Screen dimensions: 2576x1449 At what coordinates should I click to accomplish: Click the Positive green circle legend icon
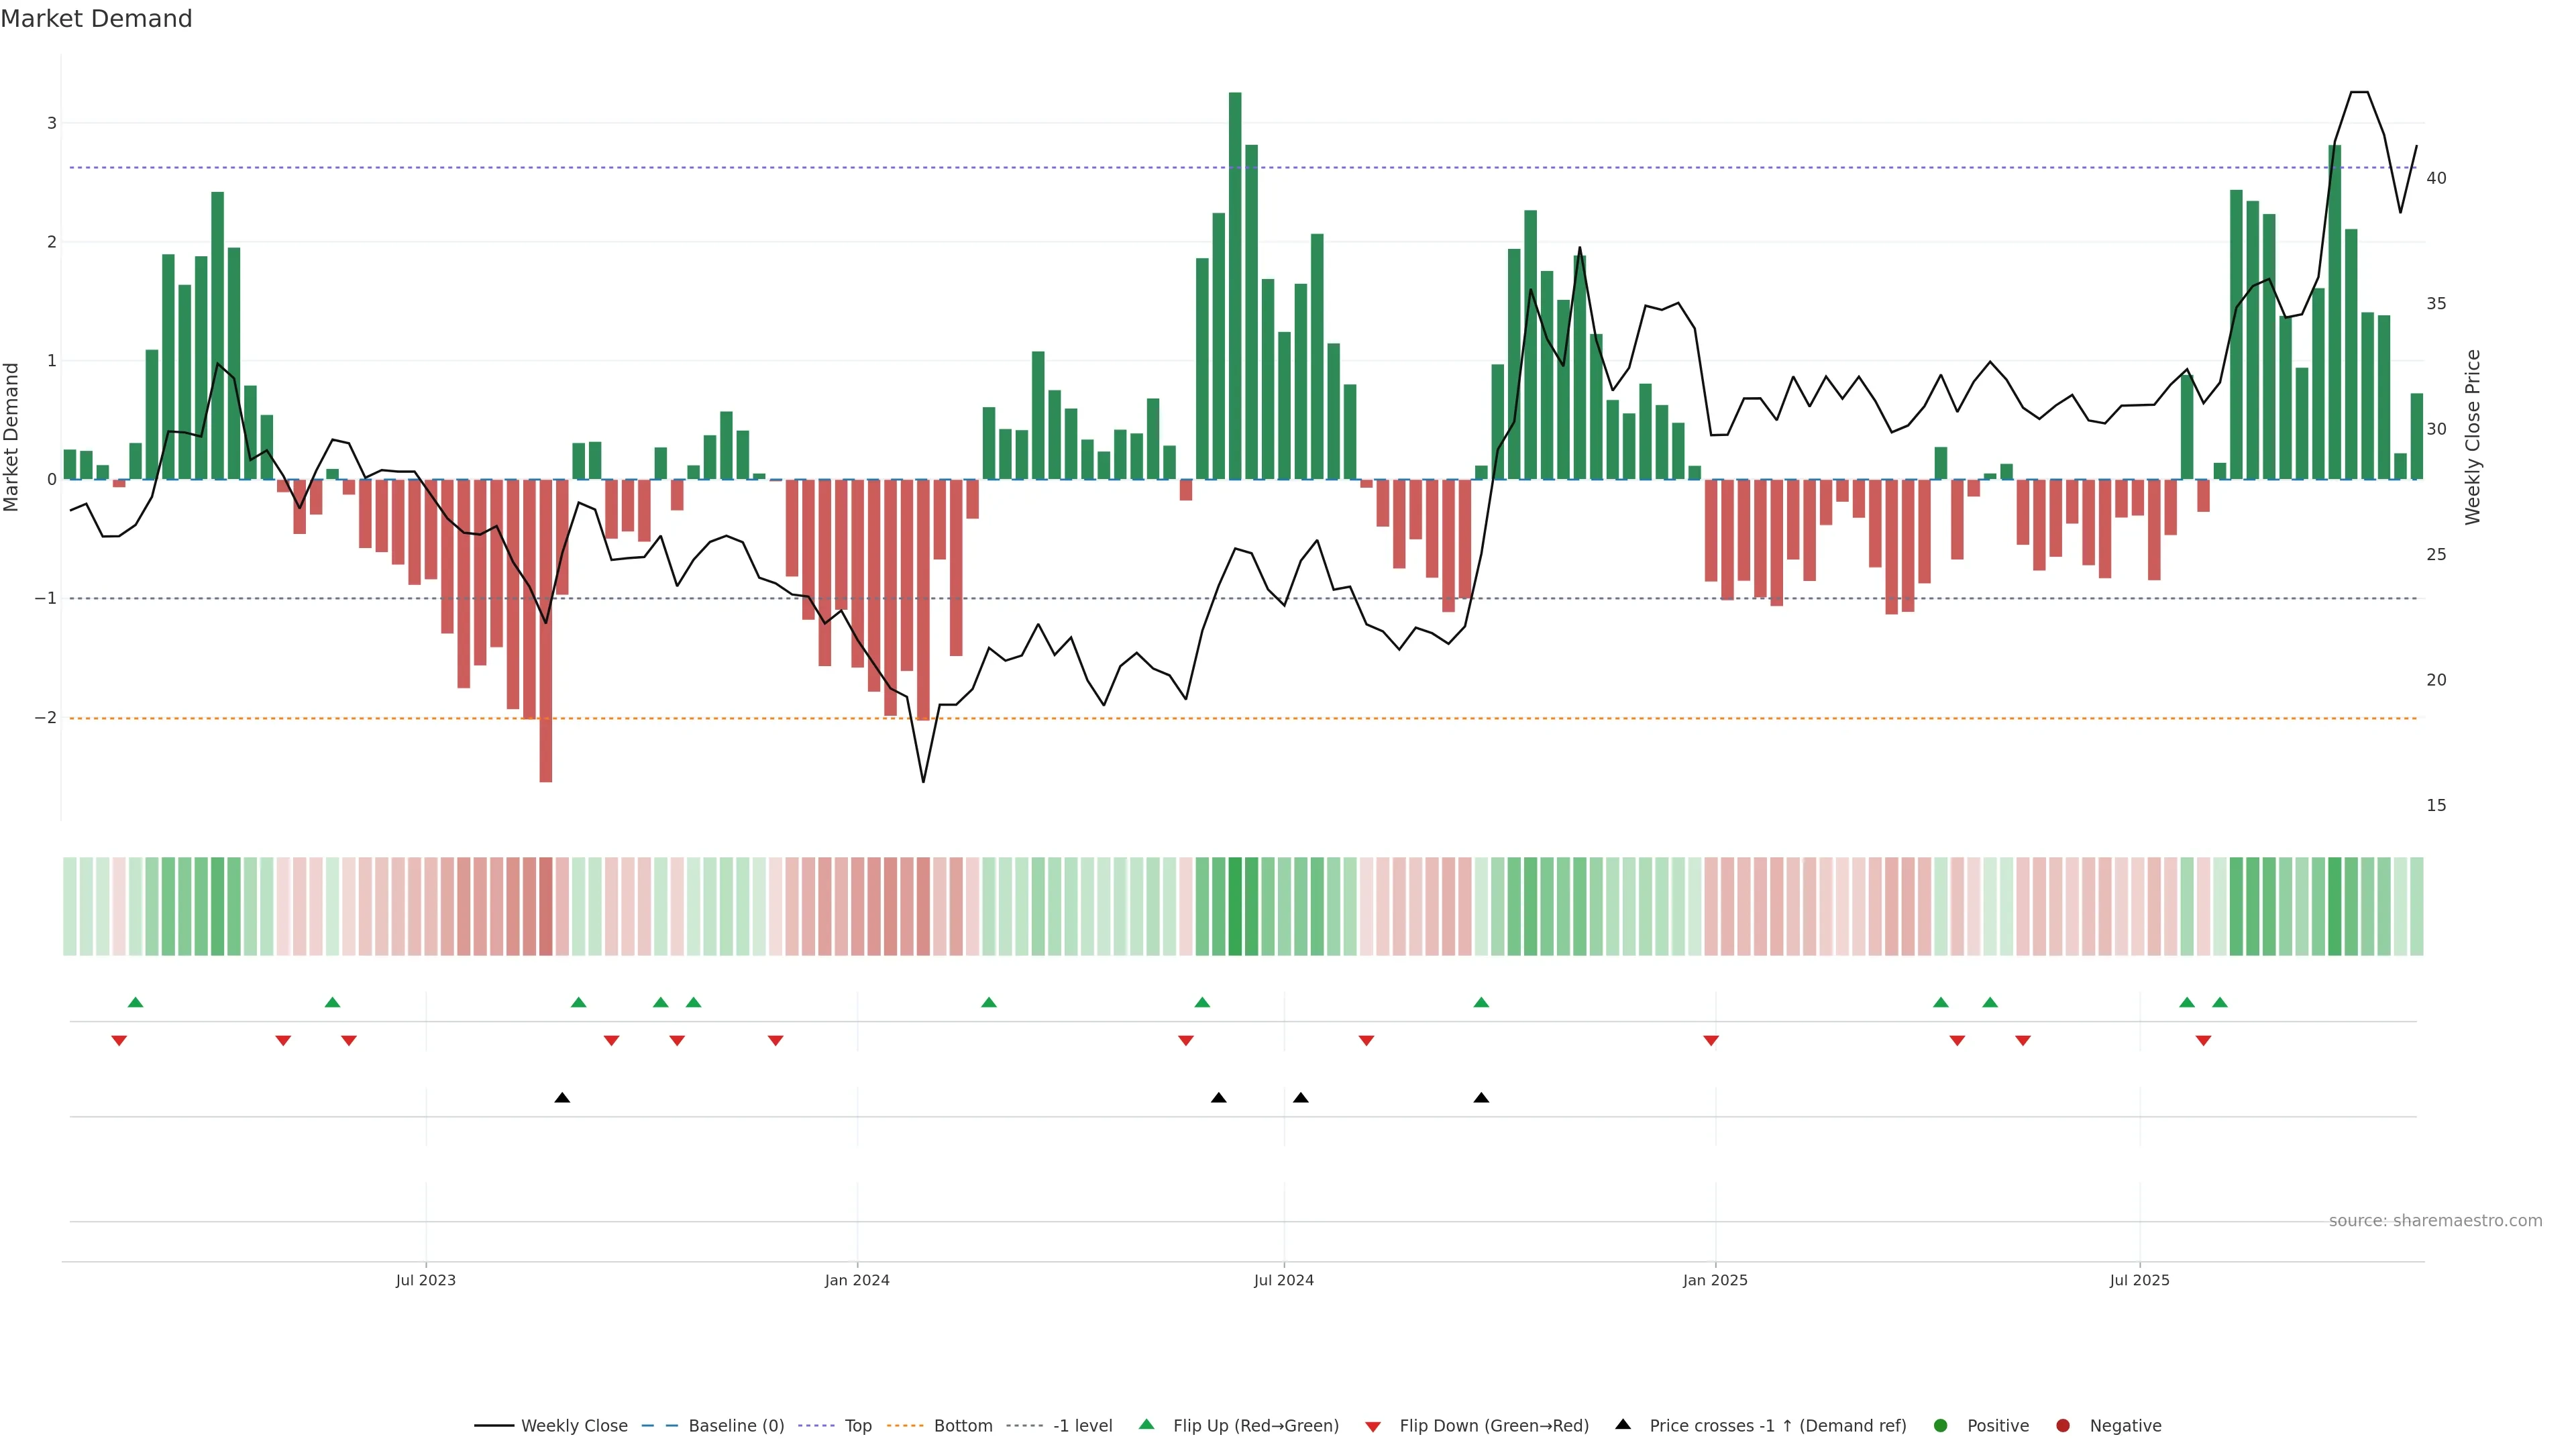tap(1941, 1425)
